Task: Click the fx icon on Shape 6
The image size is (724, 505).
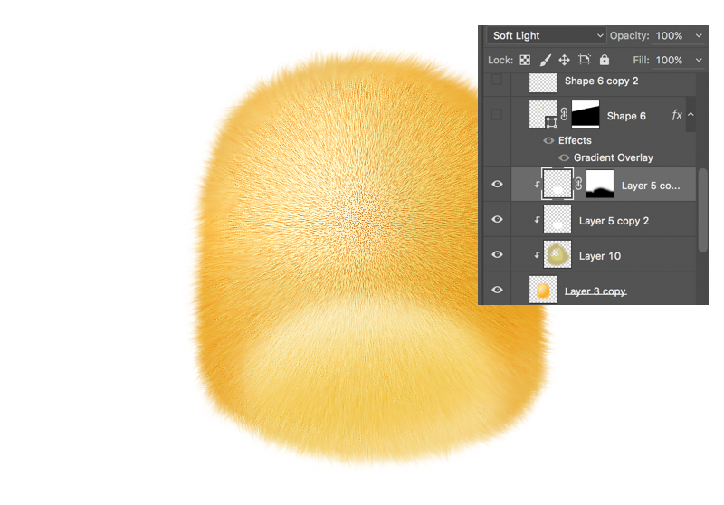Action: 676,115
